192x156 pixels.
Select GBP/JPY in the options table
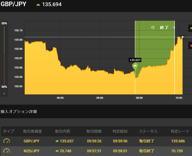pos(32,141)
